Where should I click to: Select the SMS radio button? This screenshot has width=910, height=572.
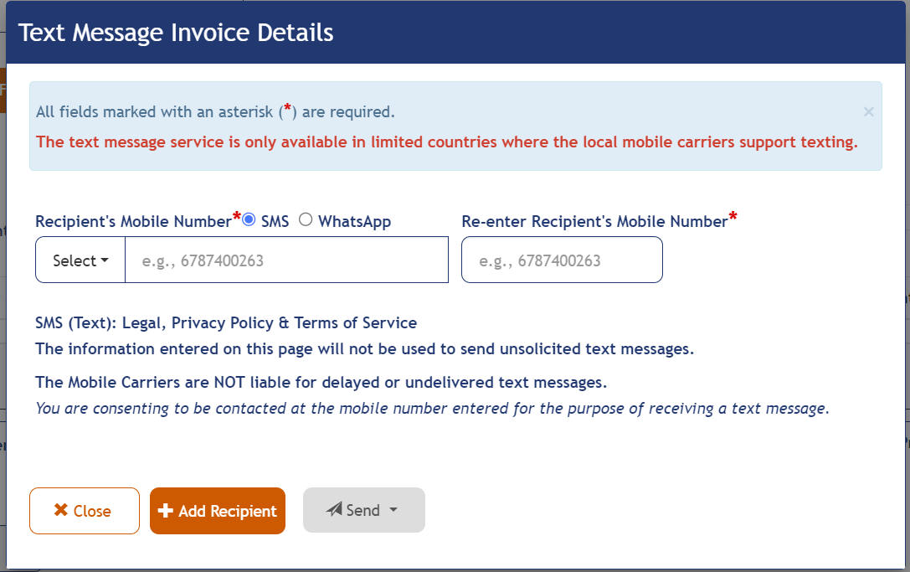[x=249, y=219]
